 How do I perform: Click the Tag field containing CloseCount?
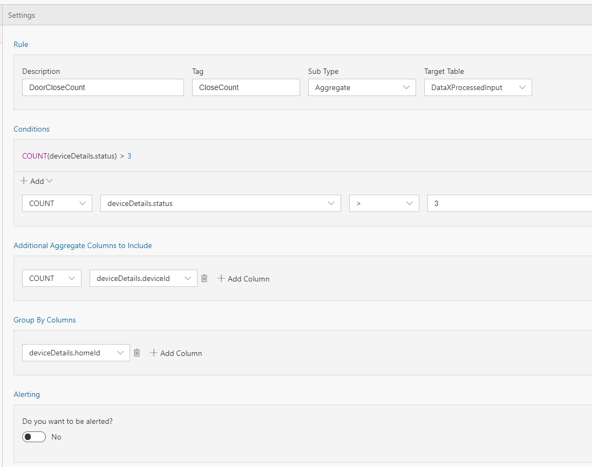246,87
